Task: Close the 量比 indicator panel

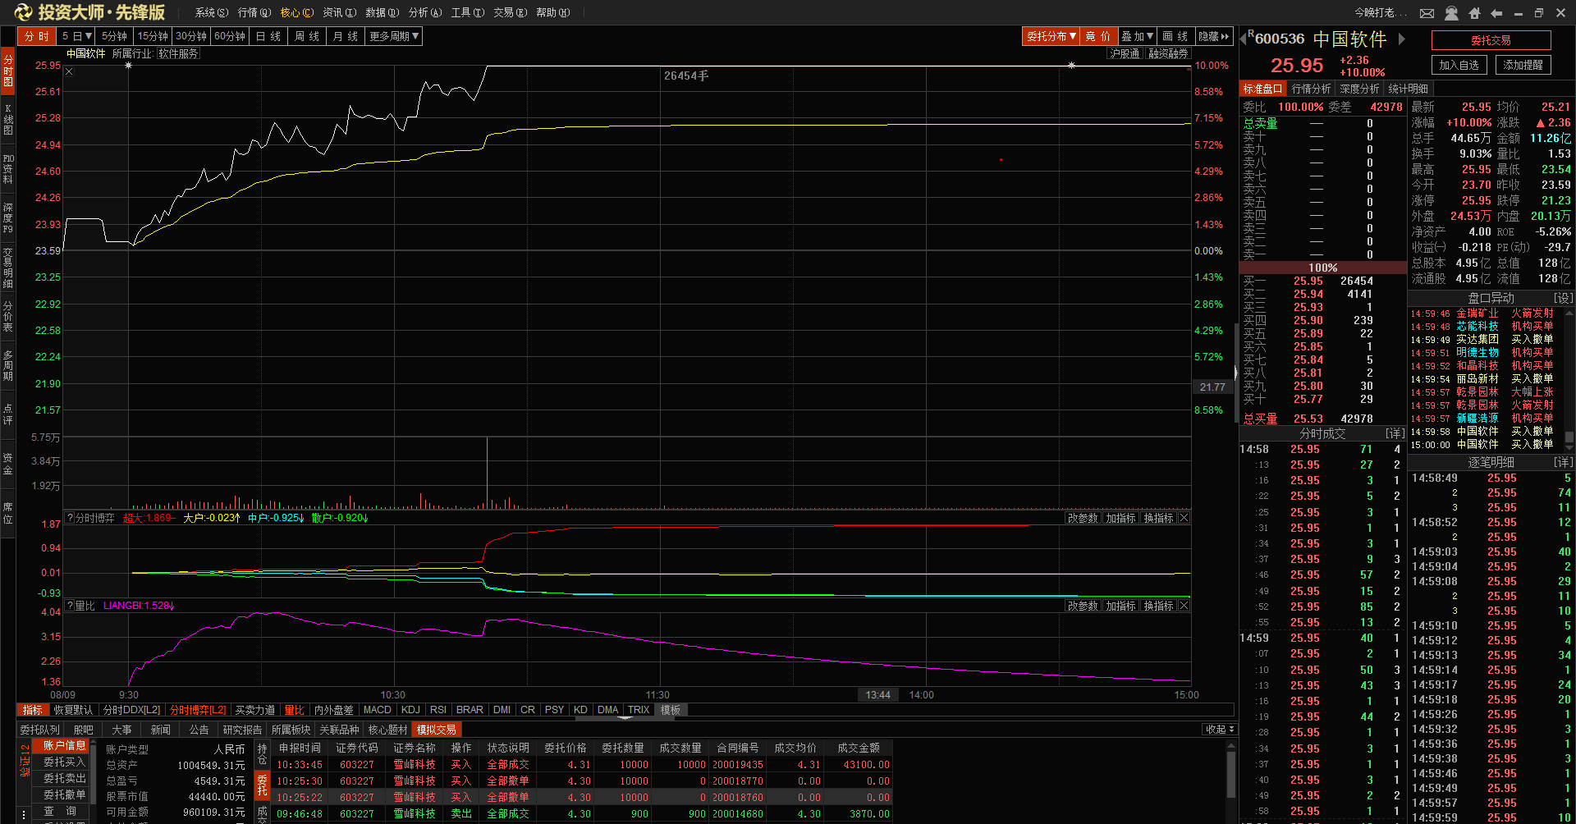Action: click(x=1184, y=606)
